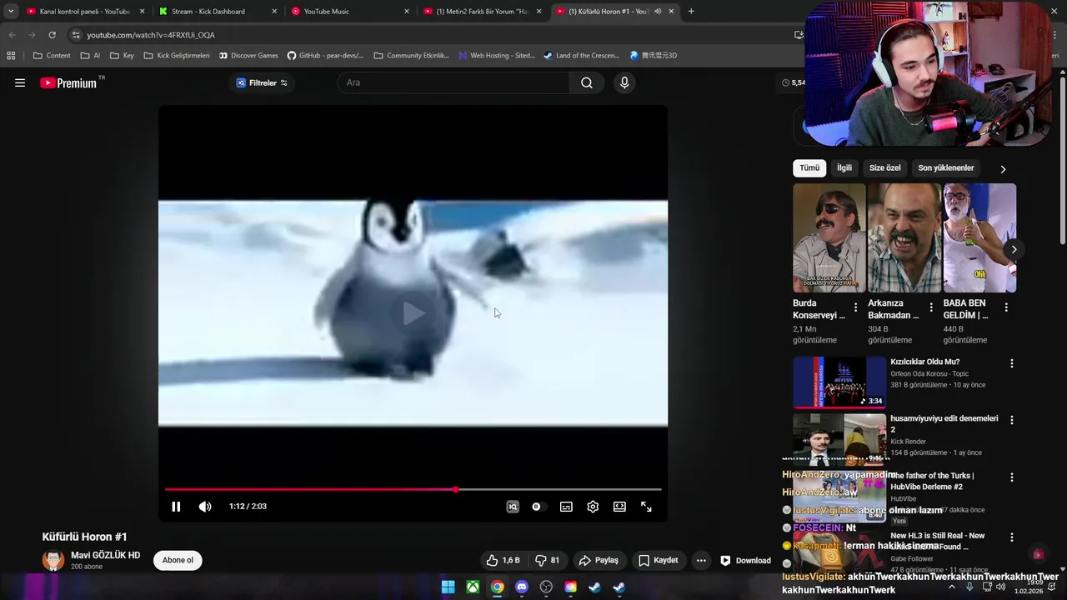
Task: Open the player settings gear
Action: pyautogui.click(x=593, y=507)
